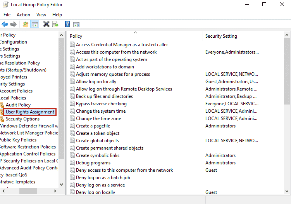Select Allow log on through Remote Desktop Services
The height and width of the screenshot is (204, 291).
[124, 89]
